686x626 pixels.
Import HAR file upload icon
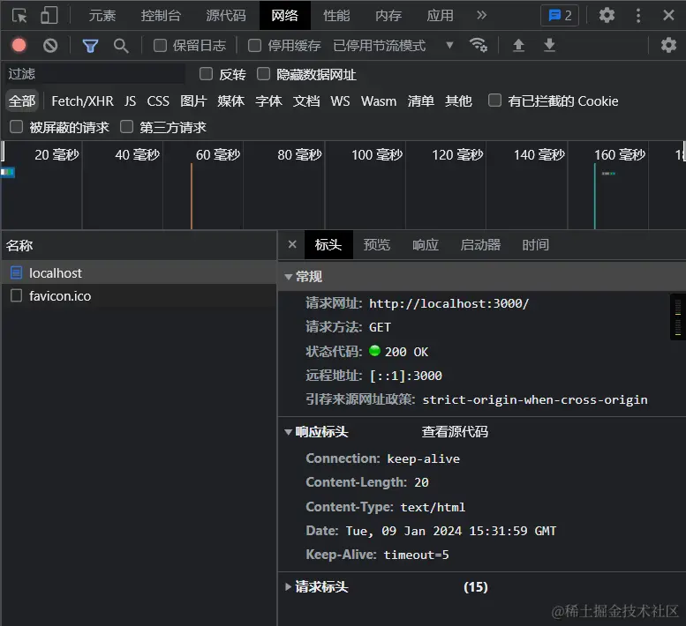(518, 46)
